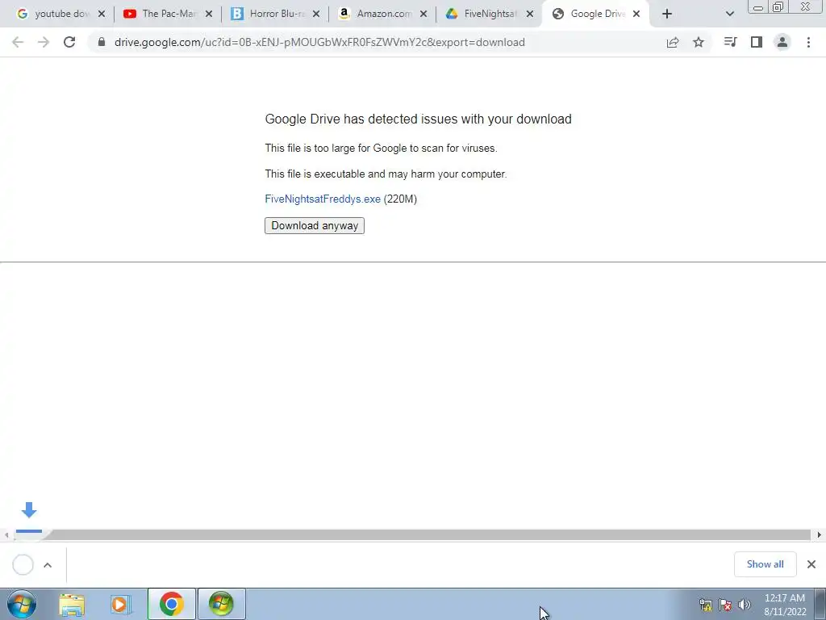Toggle the Chrome side panel
The height and width of the screenshot is (620, 826).
[757, 42]
